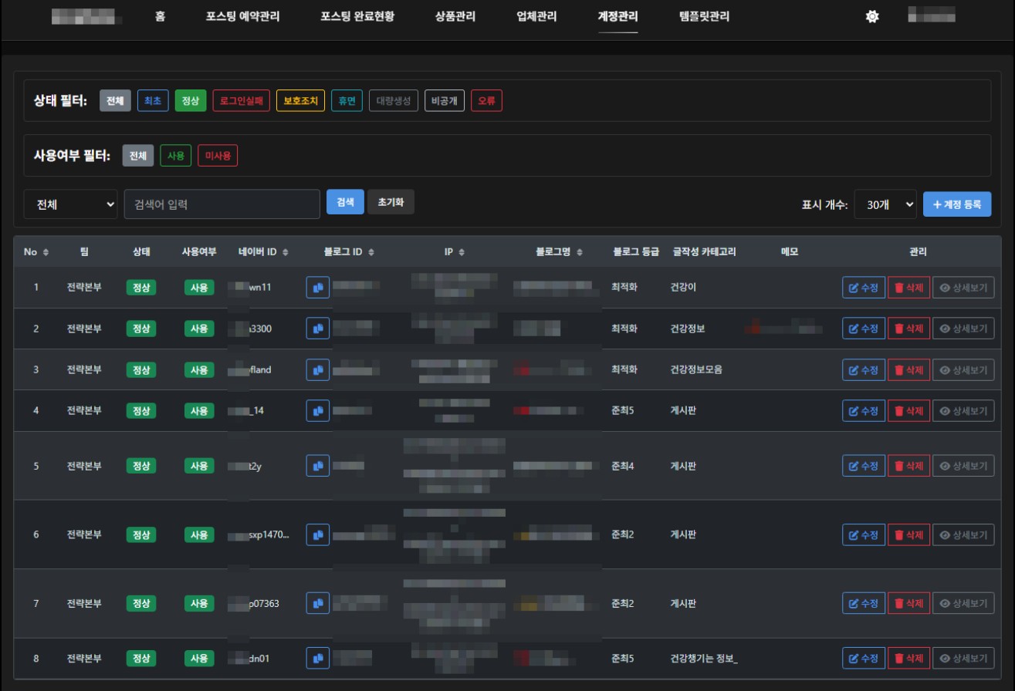Click the 계정 등록 button

coord(957,204)
